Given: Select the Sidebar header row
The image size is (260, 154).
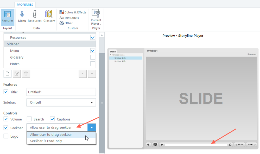Looking at the screenshot, I should [50, 44].
